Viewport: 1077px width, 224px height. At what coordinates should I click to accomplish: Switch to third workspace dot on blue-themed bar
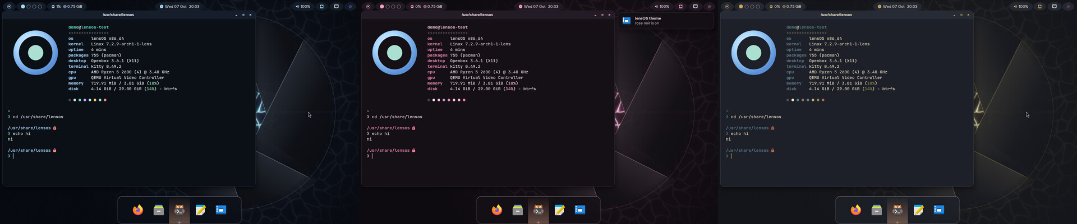click(x=34, y=7)
